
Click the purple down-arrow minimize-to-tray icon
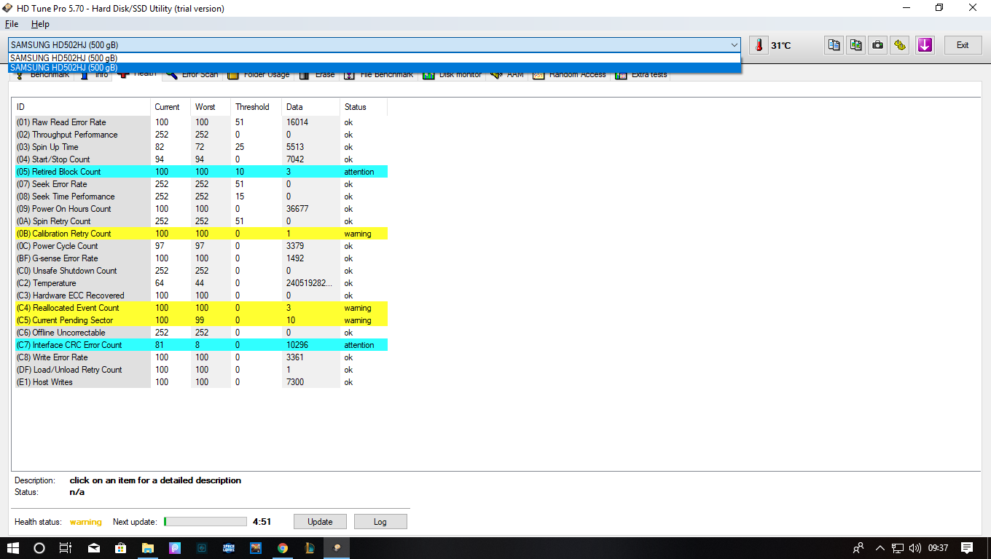(x=925, y=45)
